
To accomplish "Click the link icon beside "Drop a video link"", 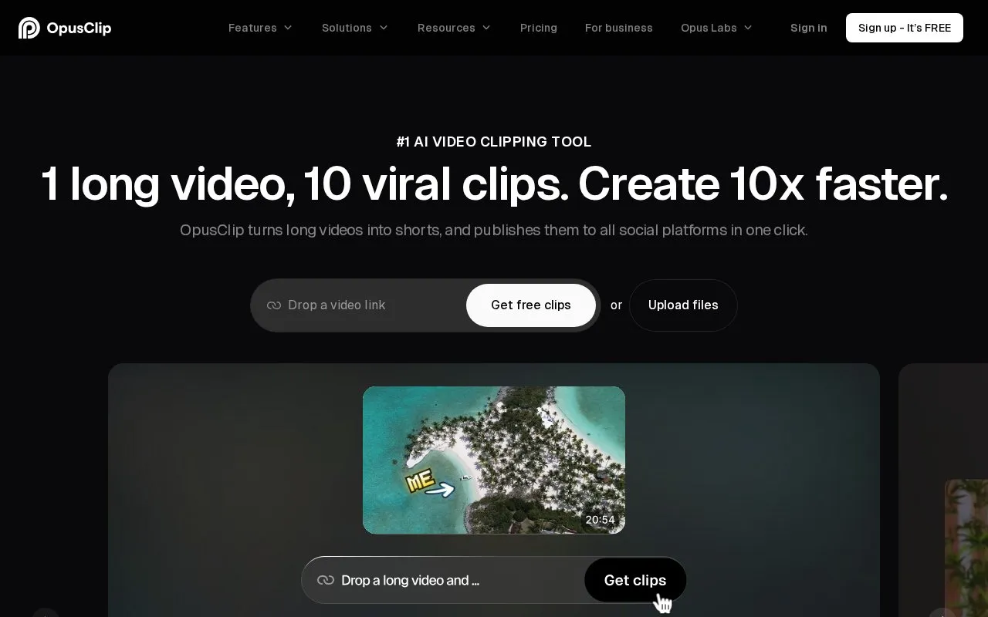I will (x=274, y=305).
